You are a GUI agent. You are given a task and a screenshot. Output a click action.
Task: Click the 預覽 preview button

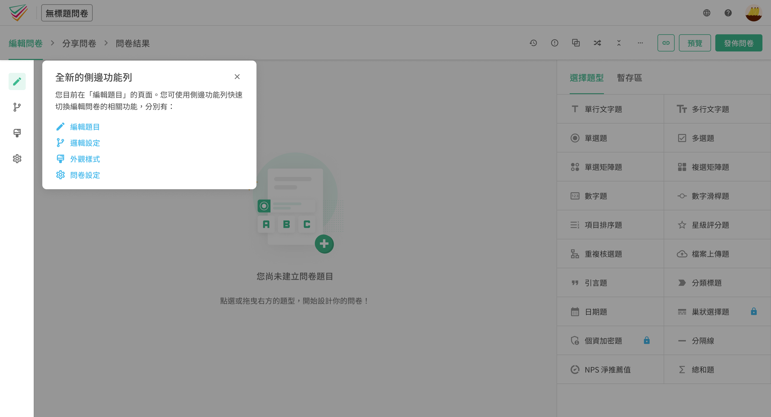695,43
